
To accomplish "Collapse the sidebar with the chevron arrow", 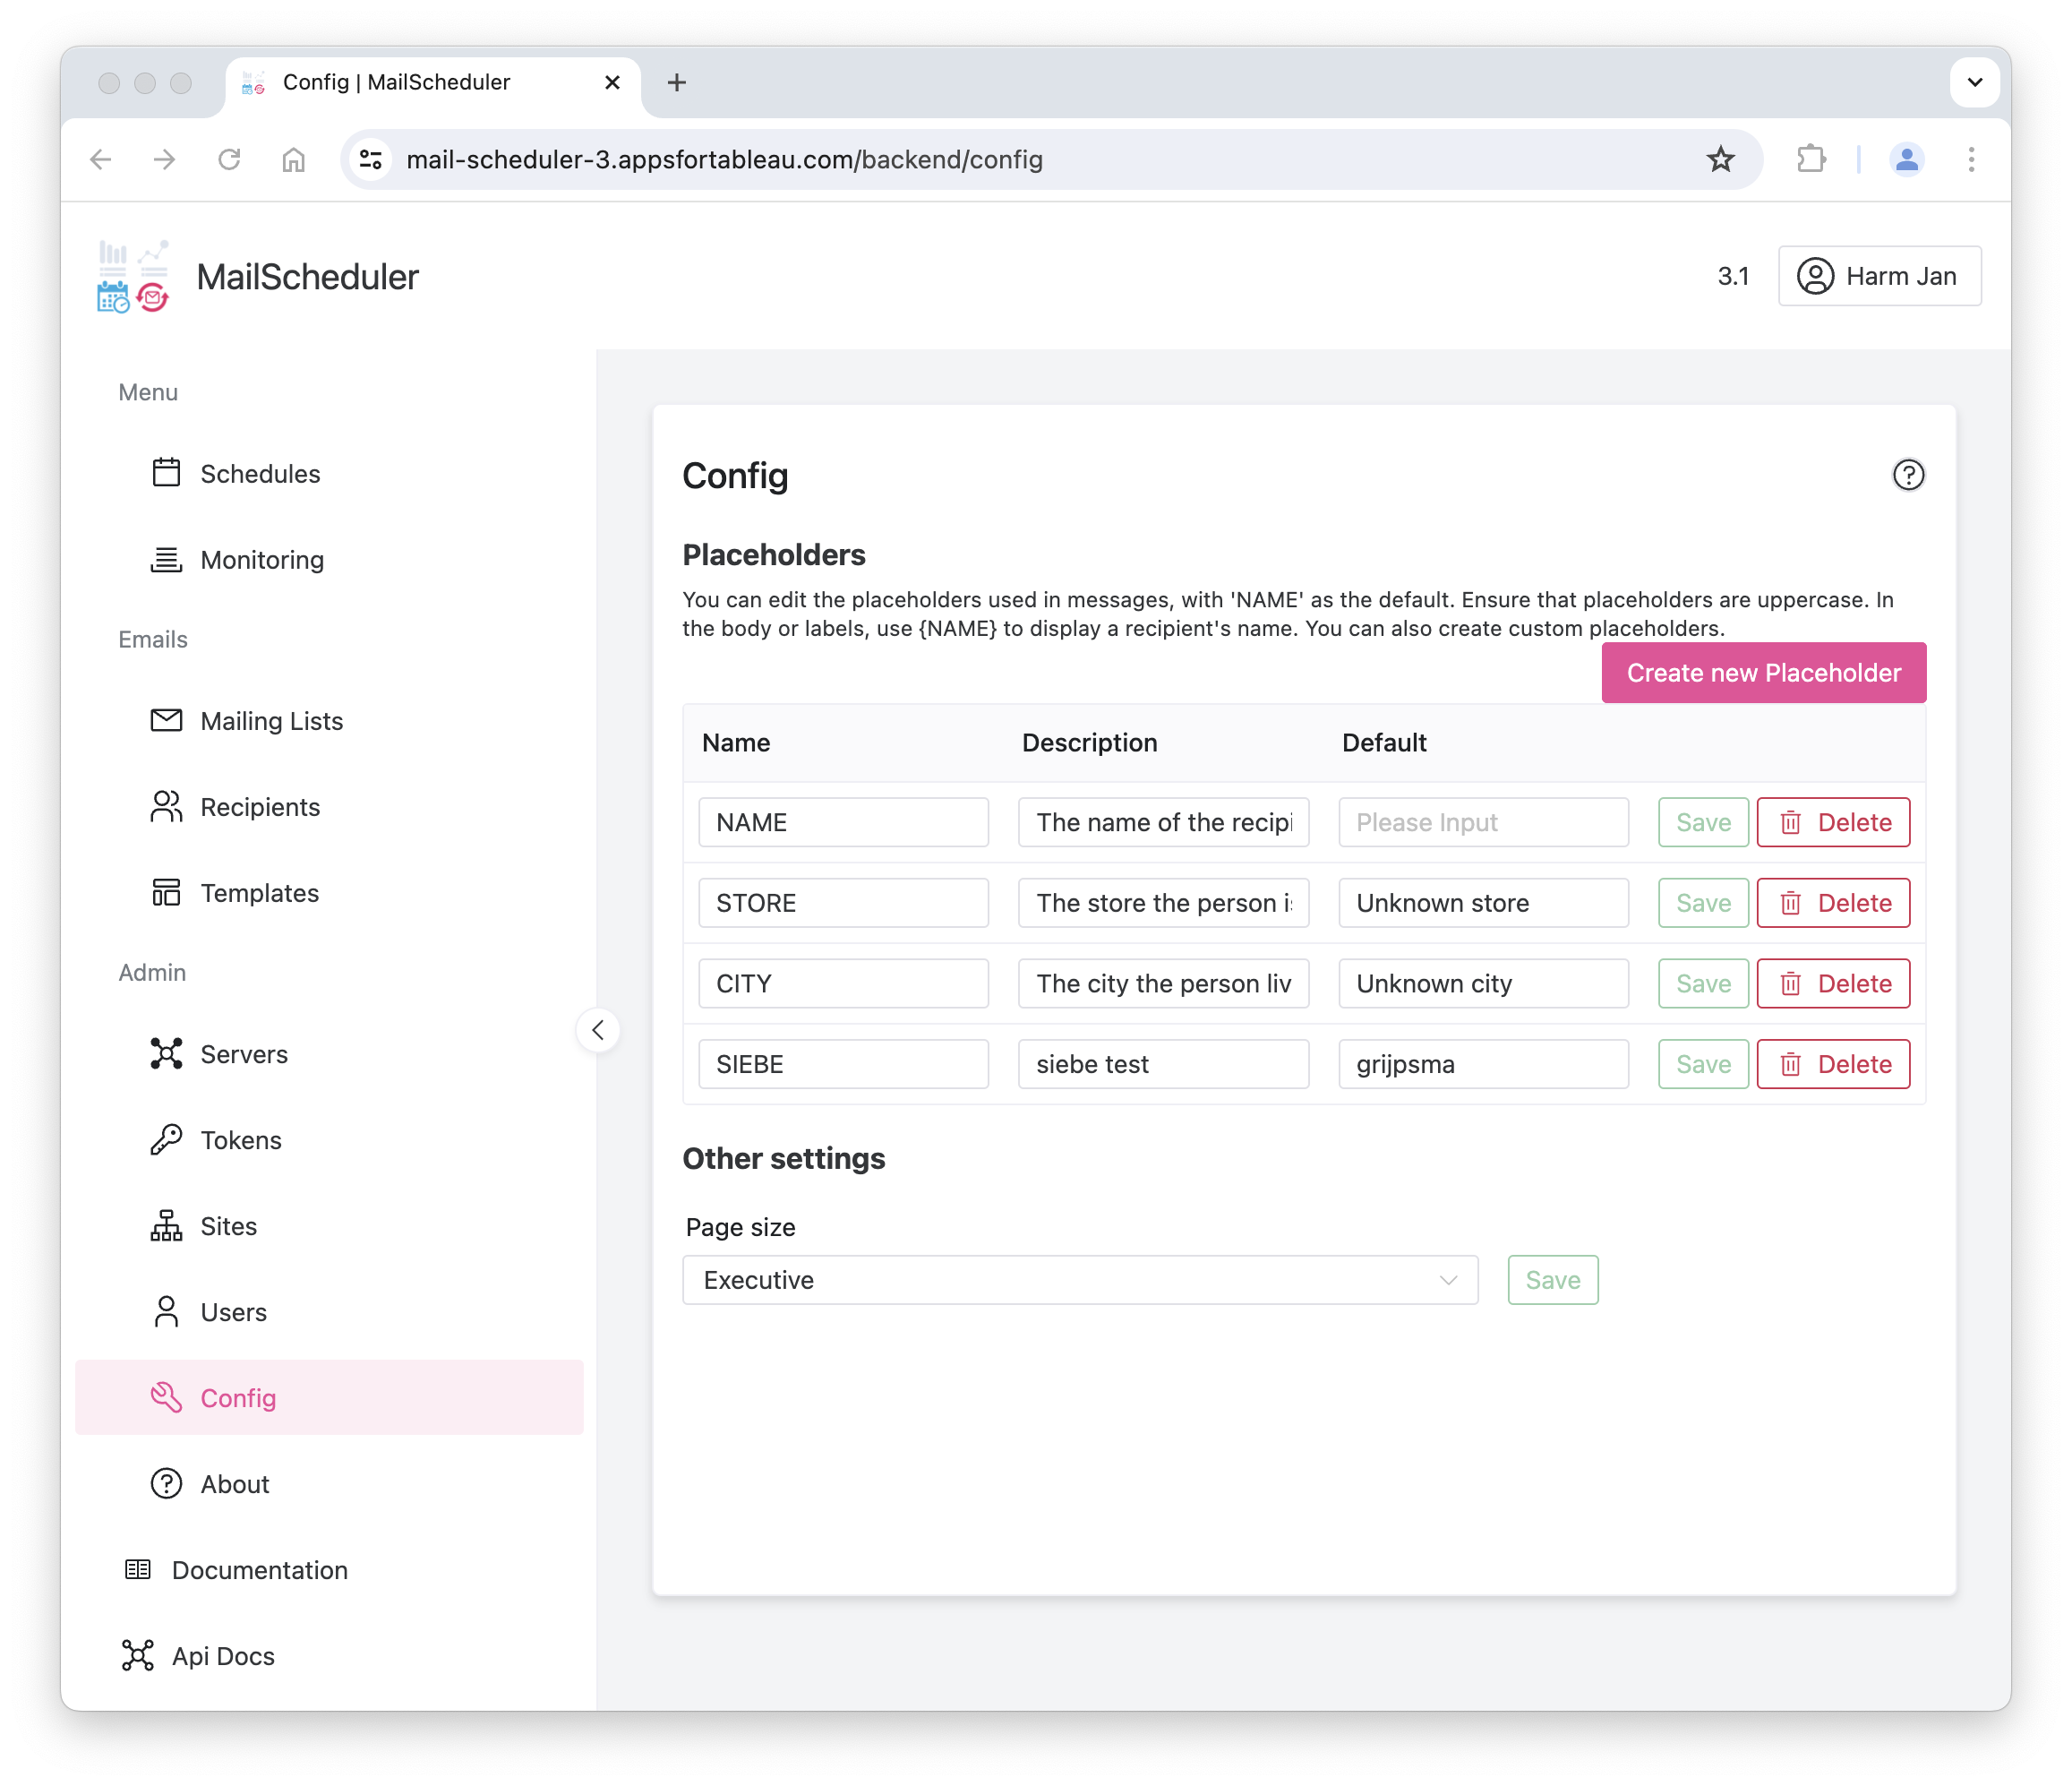I will [598, 1029].
